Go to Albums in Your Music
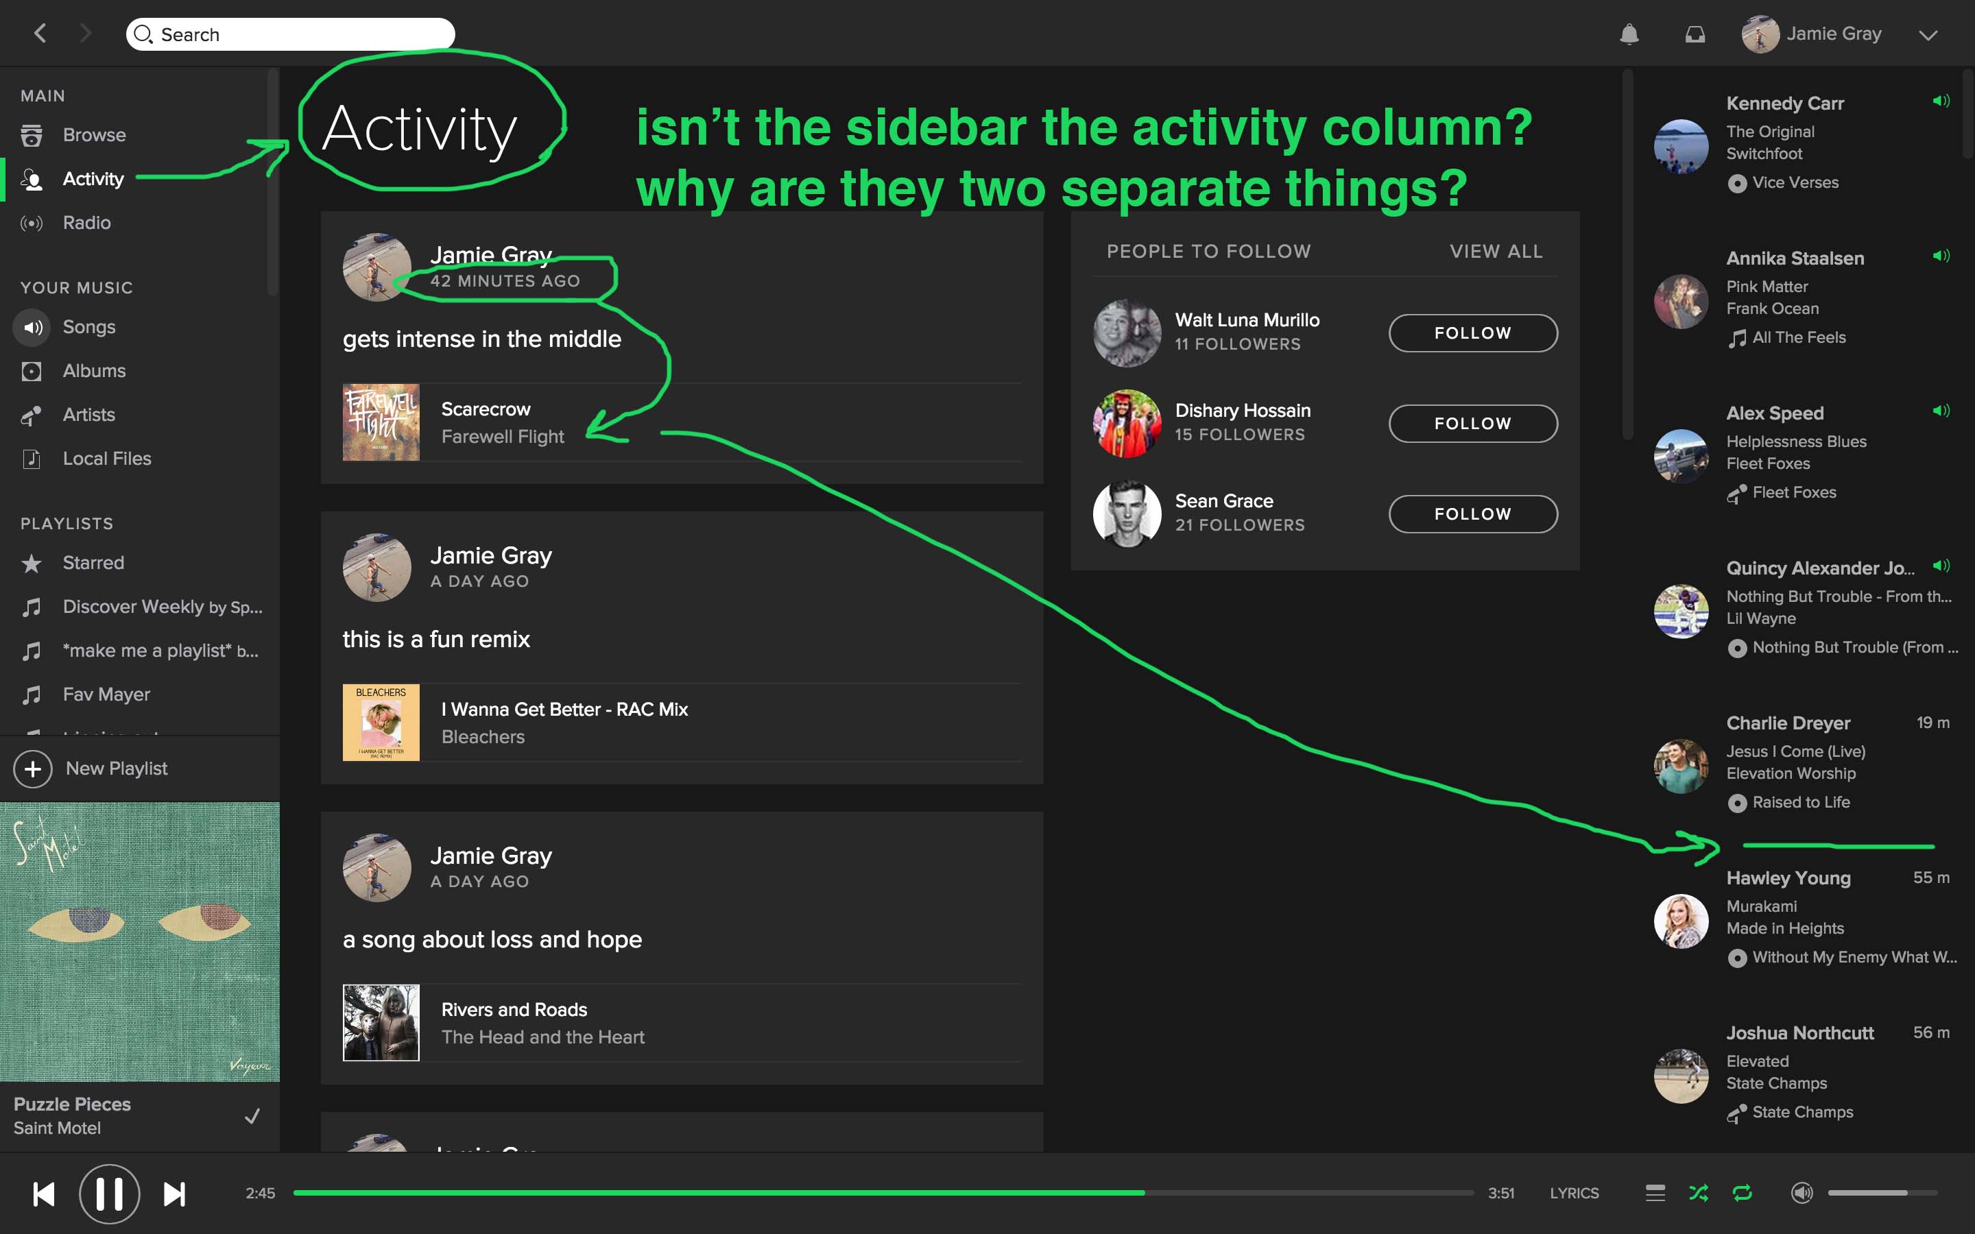The image size is (1975, 1234). [94, 372]
